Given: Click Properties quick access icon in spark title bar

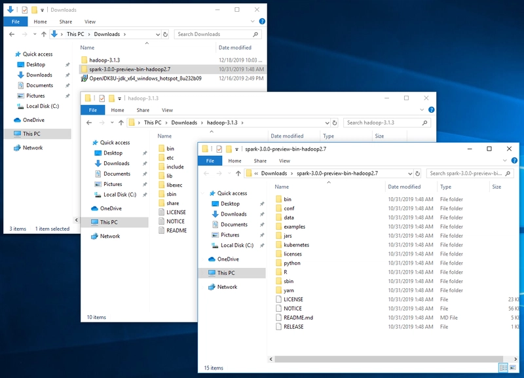Looking at the screenshot, I should 219,149.
